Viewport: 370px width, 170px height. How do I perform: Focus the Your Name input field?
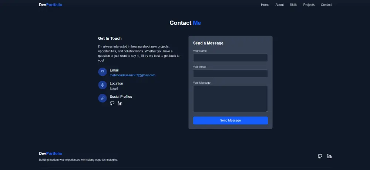point(230,58)
